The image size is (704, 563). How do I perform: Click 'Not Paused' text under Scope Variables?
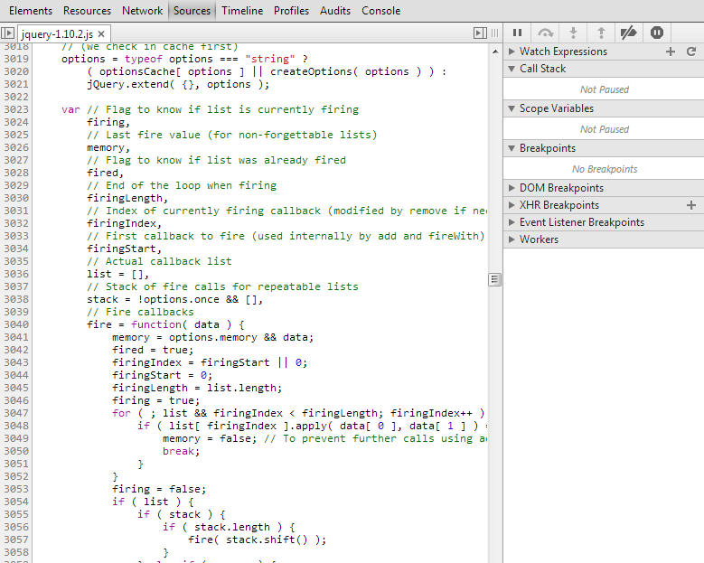pos(605,129)
